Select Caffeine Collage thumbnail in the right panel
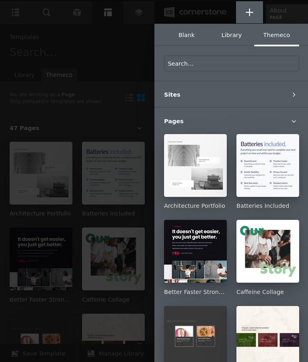 (268, 251)
